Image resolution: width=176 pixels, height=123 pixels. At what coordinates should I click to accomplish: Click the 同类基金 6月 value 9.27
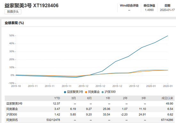point(89,109)
